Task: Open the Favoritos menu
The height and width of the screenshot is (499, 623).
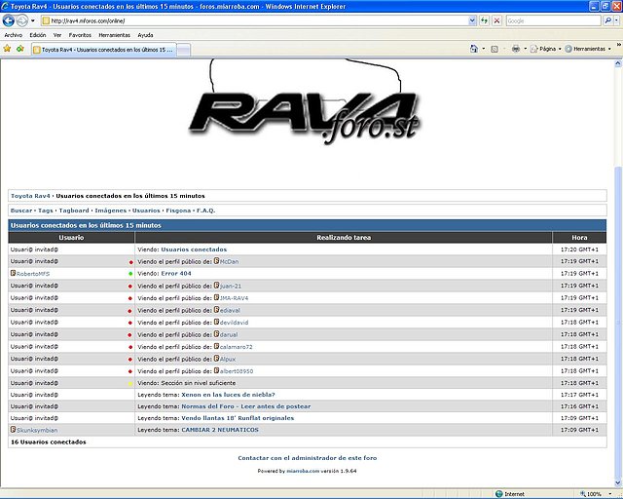Action: (80, 35)
